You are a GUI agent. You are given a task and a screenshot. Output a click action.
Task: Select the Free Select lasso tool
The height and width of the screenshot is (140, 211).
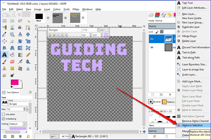[20, 21]
